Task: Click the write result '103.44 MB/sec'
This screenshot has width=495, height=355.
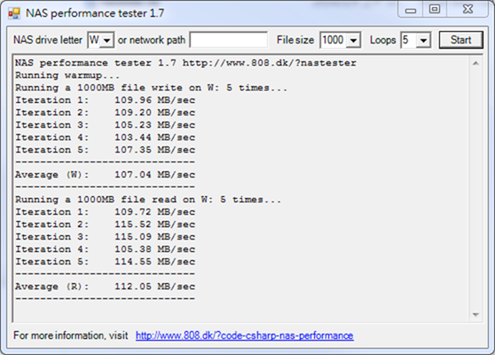Action: click(x=154, y=138)
